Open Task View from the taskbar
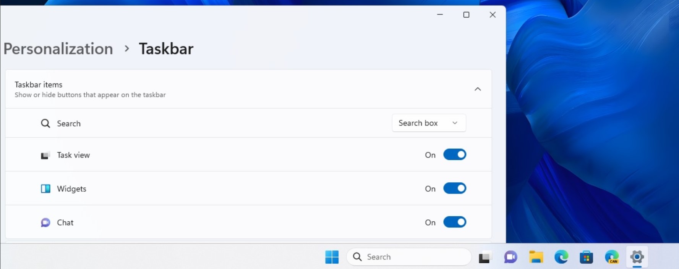679x269 pixels. point(484,258)
